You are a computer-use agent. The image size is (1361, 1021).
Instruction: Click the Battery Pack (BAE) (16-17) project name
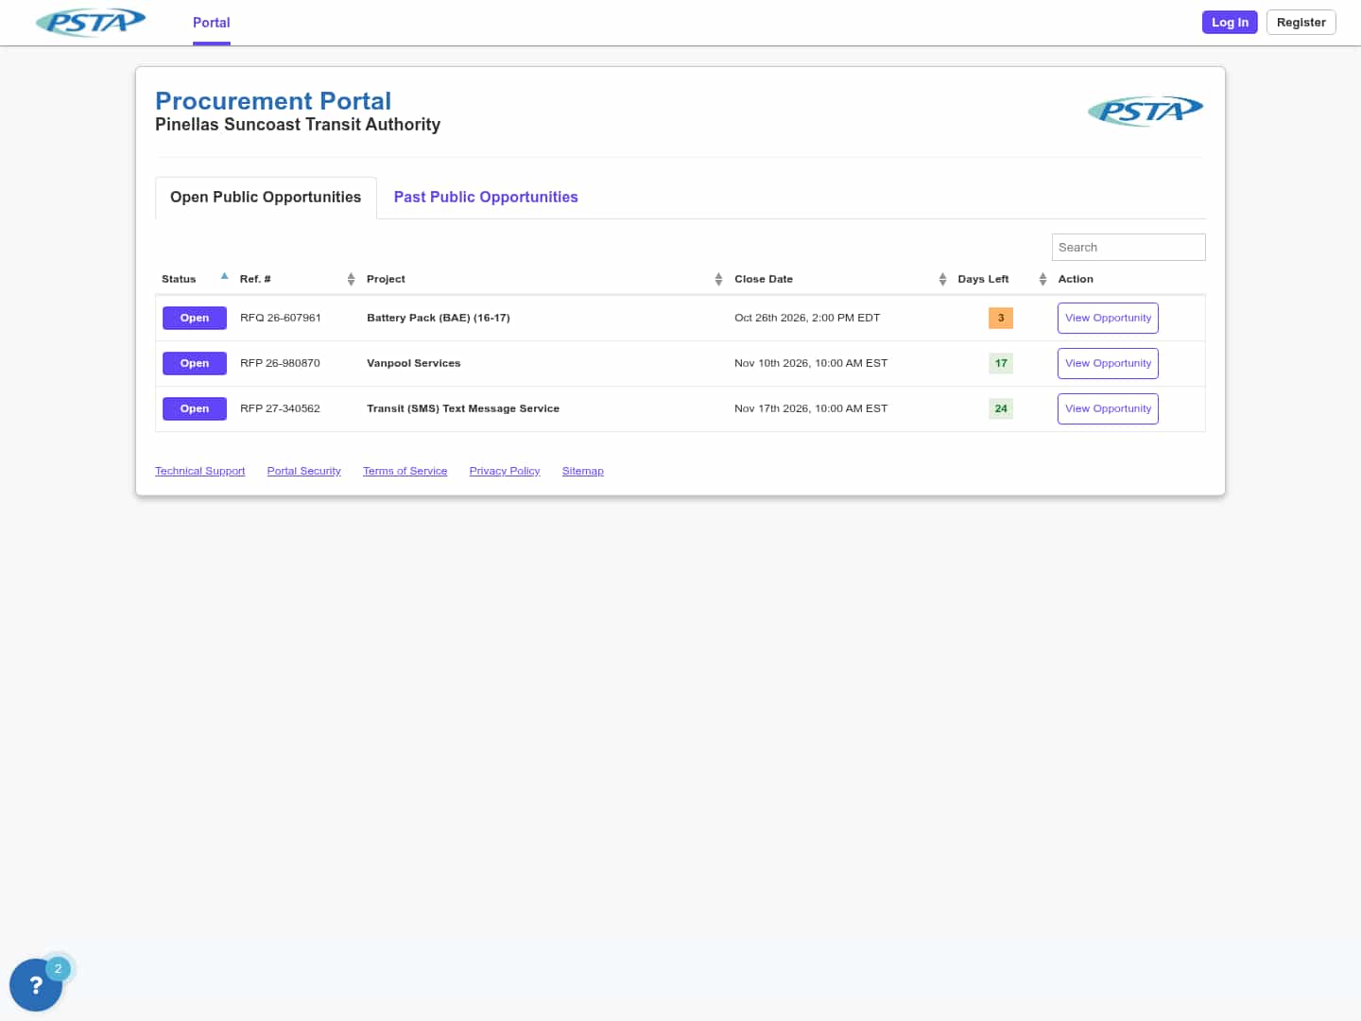[x=439, y=318]
